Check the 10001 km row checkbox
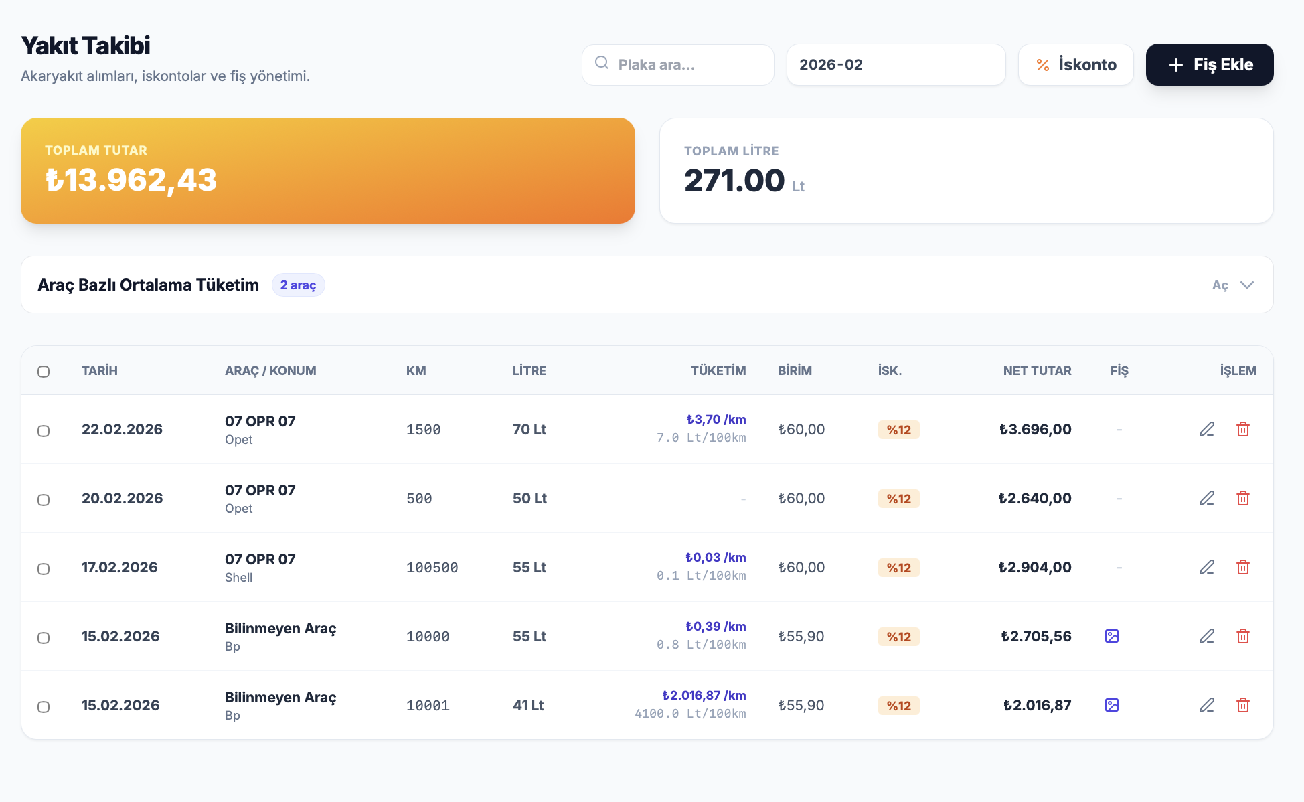Screen dimensions: 1304x802 point(44,707)
